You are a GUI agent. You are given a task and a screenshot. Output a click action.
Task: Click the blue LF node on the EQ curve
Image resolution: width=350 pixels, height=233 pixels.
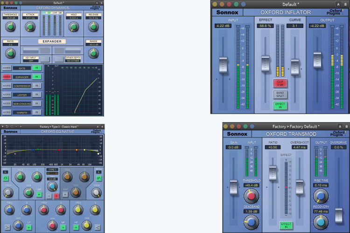(x=33, y=150)
